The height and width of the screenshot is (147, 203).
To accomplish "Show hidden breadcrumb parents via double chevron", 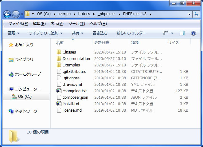I will [33, 14].
